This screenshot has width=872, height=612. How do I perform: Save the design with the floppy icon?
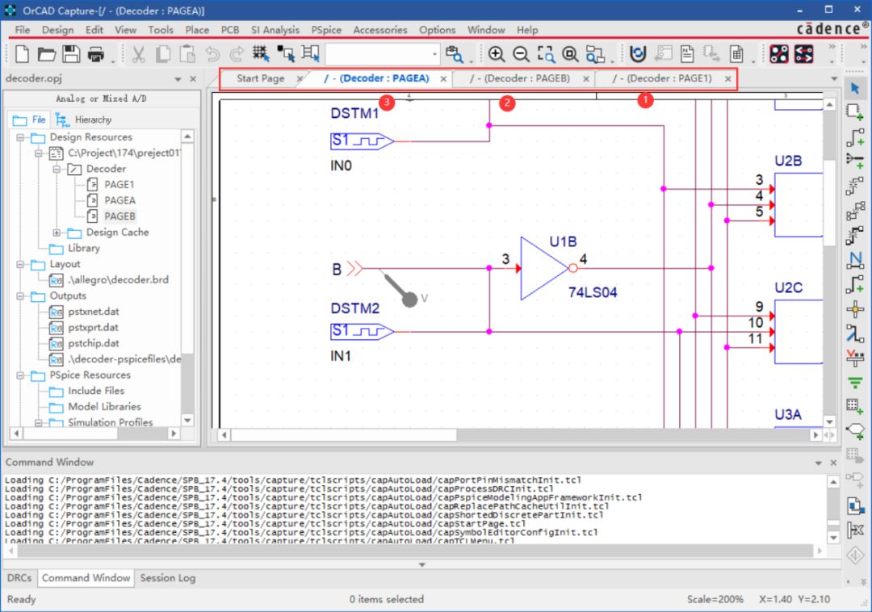tap(71, 54)
